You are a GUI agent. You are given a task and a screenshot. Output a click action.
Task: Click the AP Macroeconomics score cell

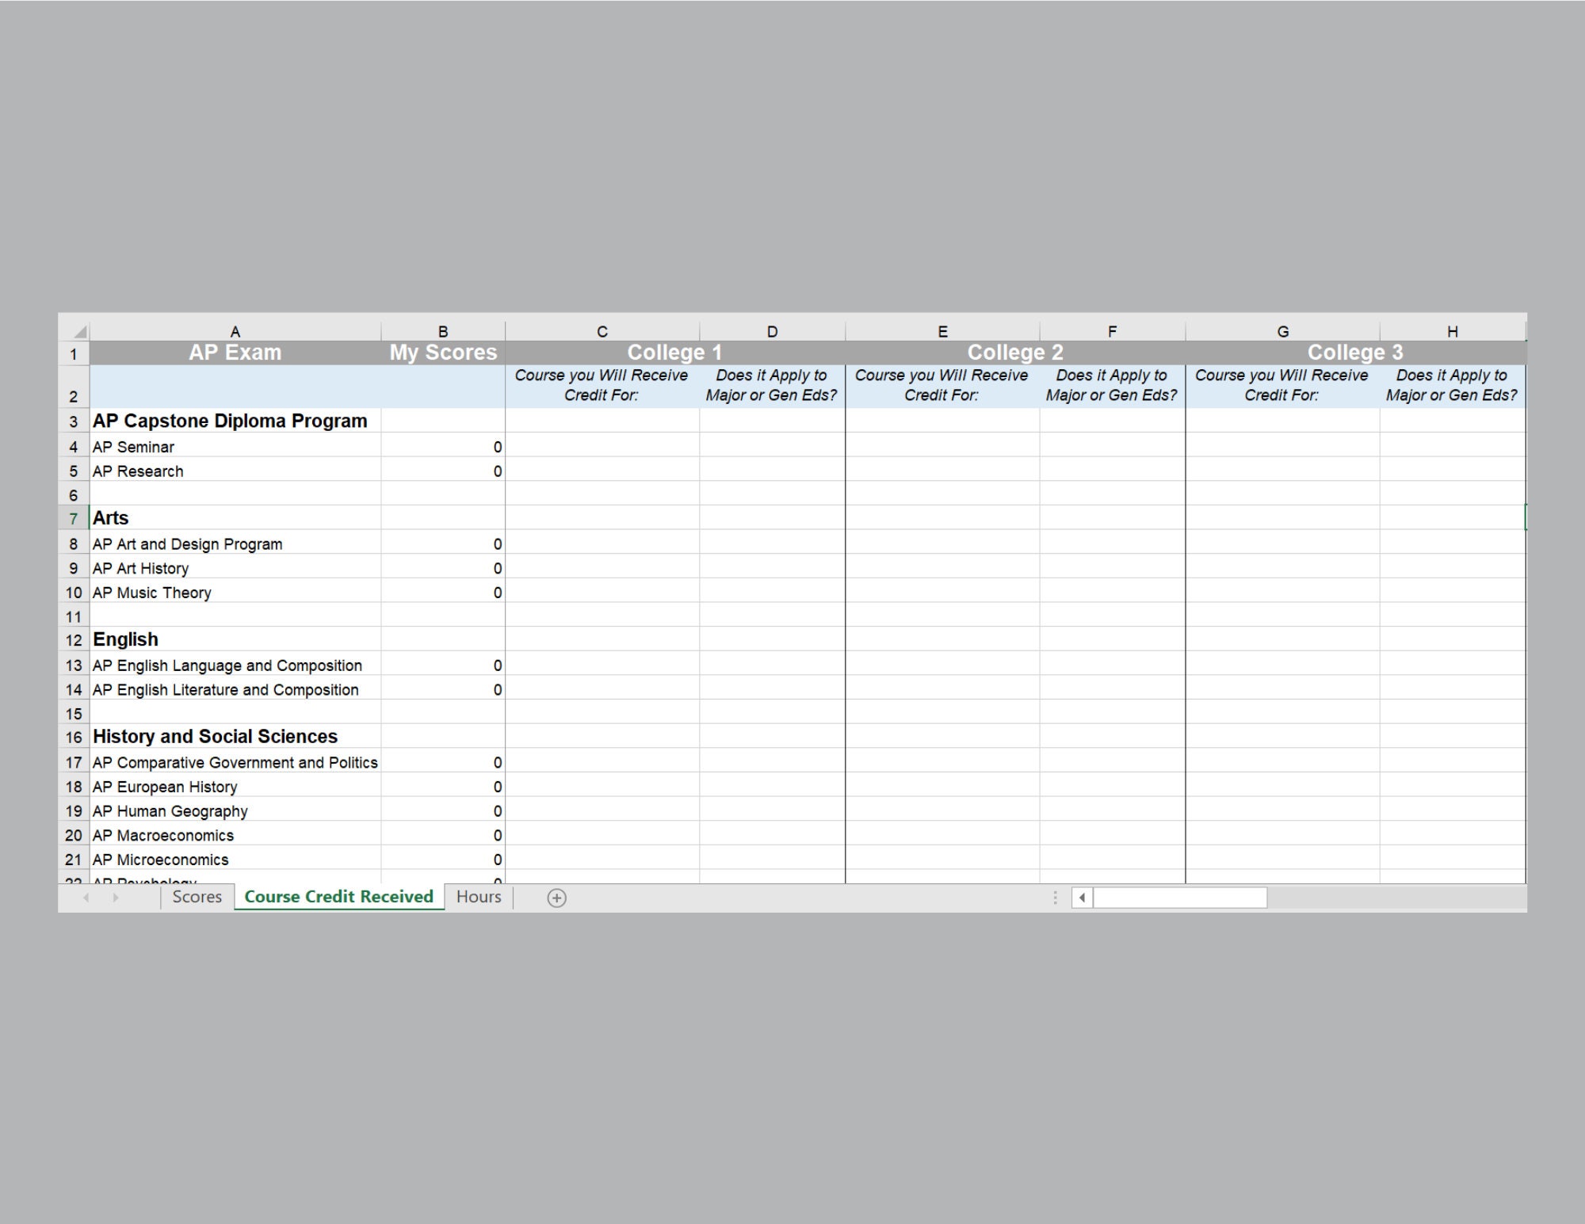point(442,835)
